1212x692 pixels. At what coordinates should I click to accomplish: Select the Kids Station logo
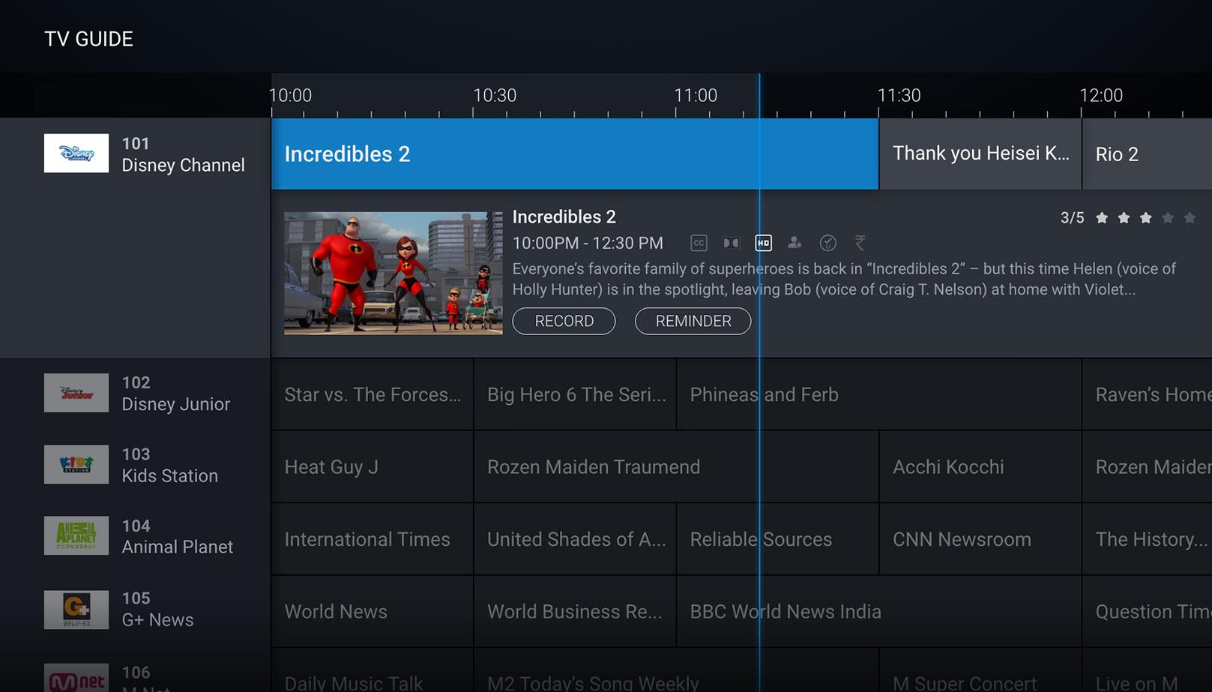point(76,464)
